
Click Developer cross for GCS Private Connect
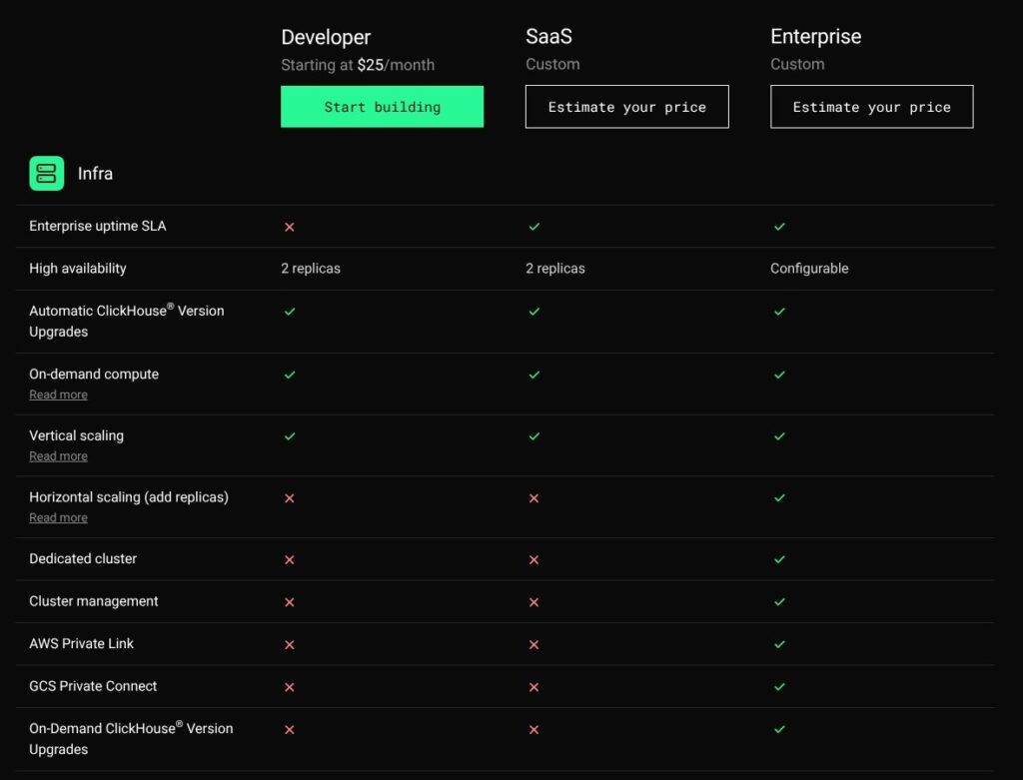click(290, 687)
